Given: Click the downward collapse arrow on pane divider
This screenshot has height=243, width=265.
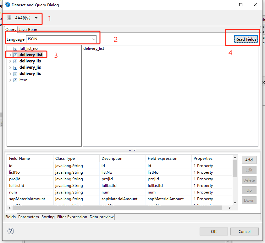Looking at the screenshot, I should 135,150.
